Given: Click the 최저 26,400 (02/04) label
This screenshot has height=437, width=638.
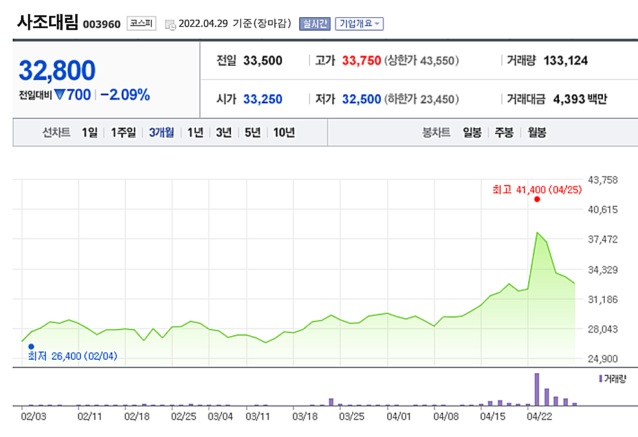Looking at the screenshot, I should pos(73,356).
